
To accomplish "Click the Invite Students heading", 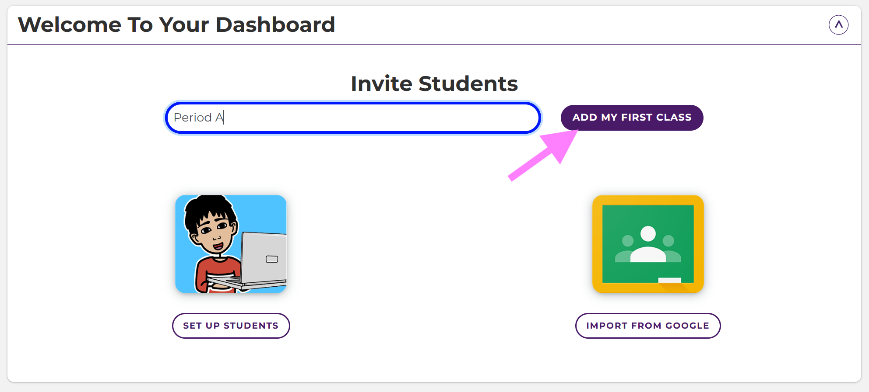I will pyautogui.click(x=434, y=83).
